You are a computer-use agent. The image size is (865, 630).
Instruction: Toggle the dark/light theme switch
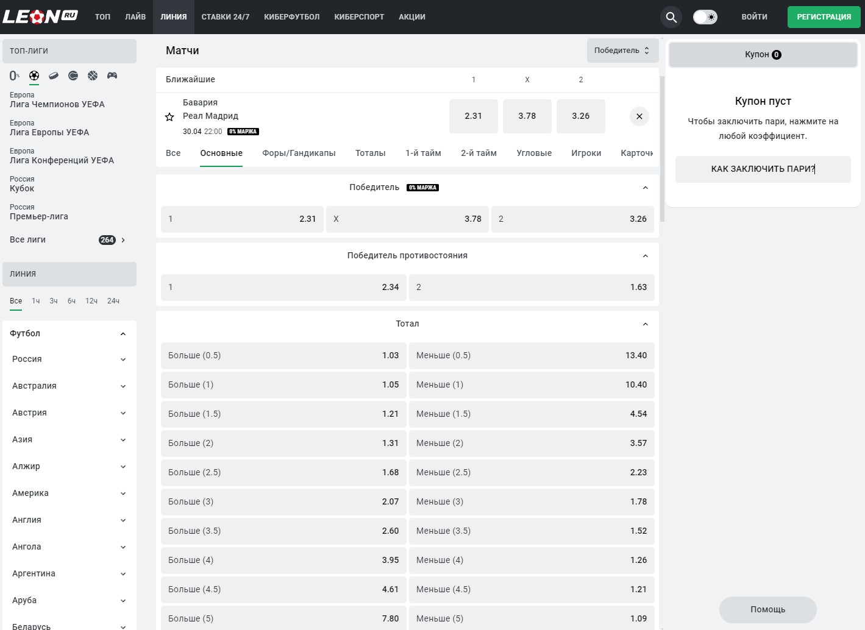705,17
